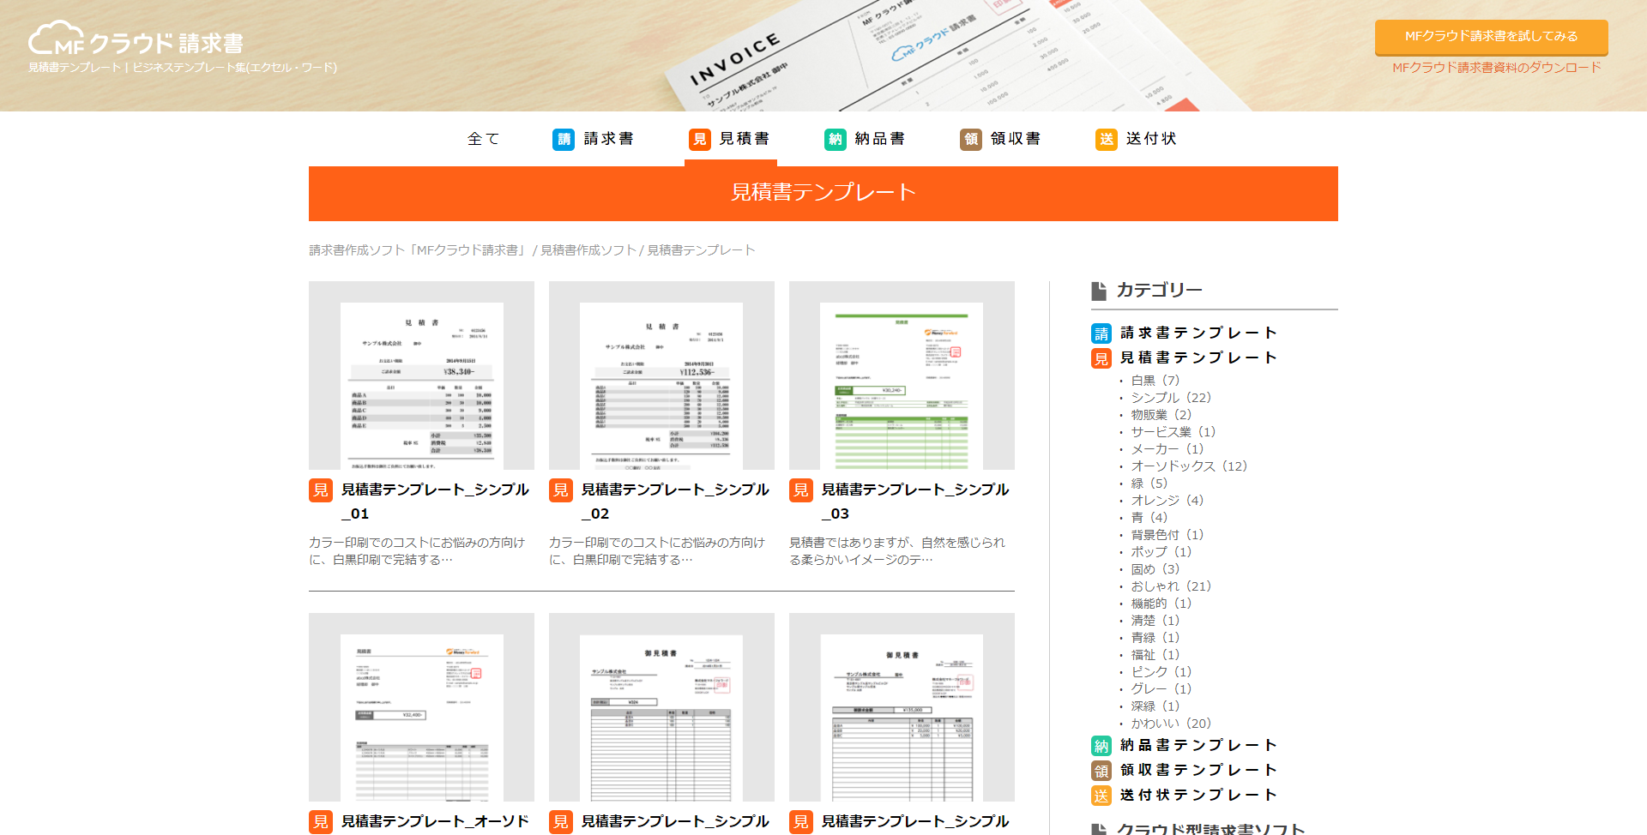Click the brown 領 icon beside 領収書
The width and height of the screenshot is (1647, 835).
point(970,139)
